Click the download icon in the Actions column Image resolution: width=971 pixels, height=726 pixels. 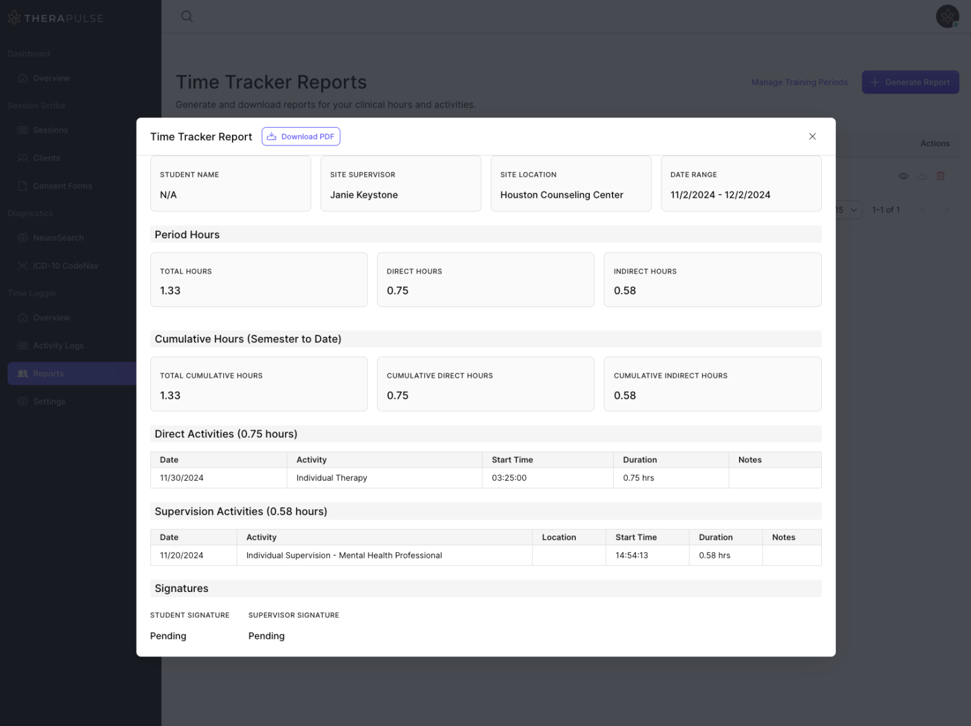tap(921, 176)
